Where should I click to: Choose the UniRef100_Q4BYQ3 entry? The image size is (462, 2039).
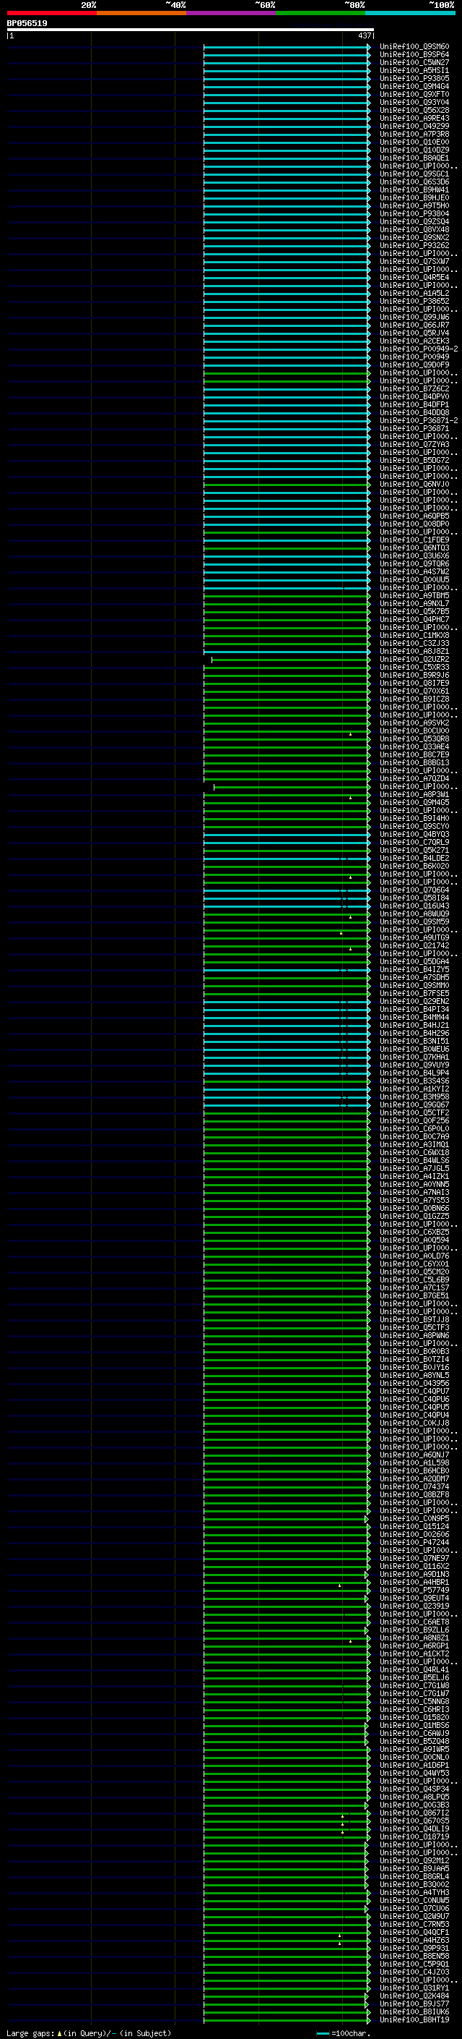[x=414, y=834]
